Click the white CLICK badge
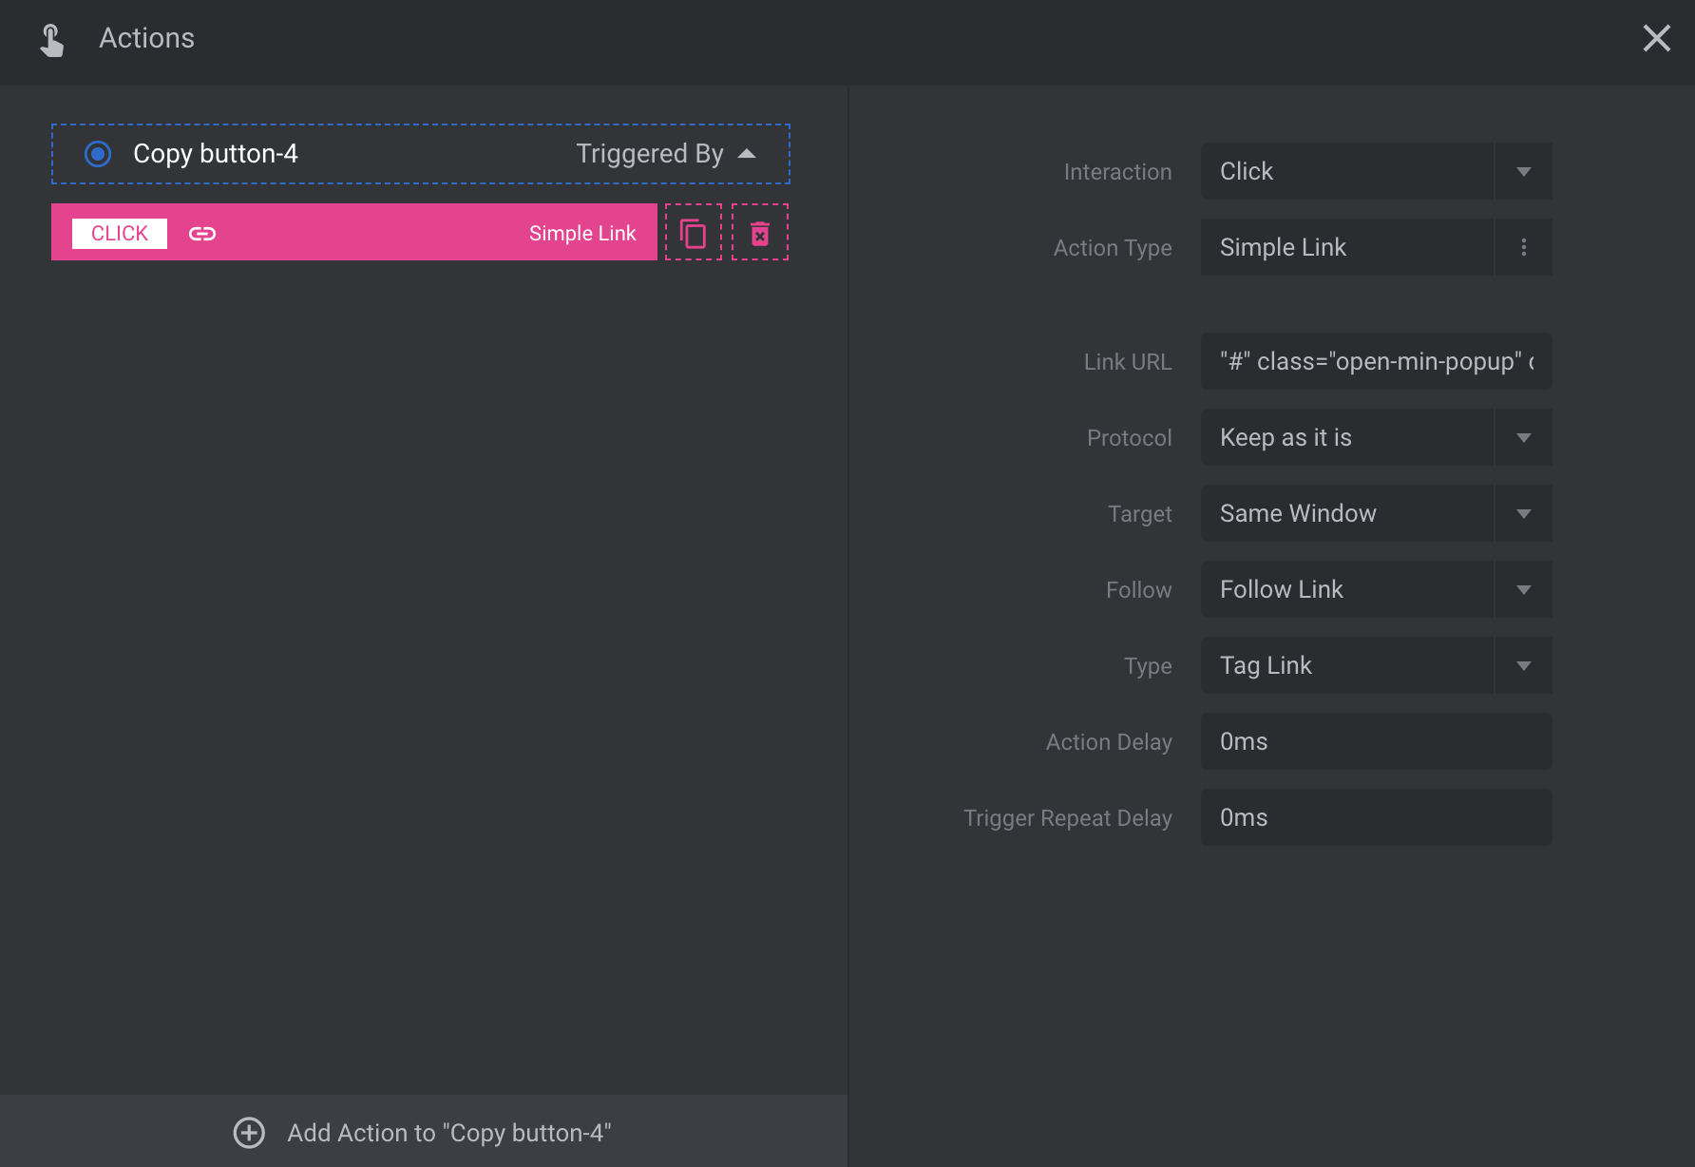This screenshot has height=1167, width=1695. click(120, 233)
